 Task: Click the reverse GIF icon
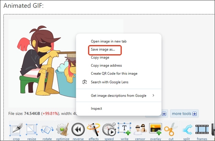click(x=78, y=130)
